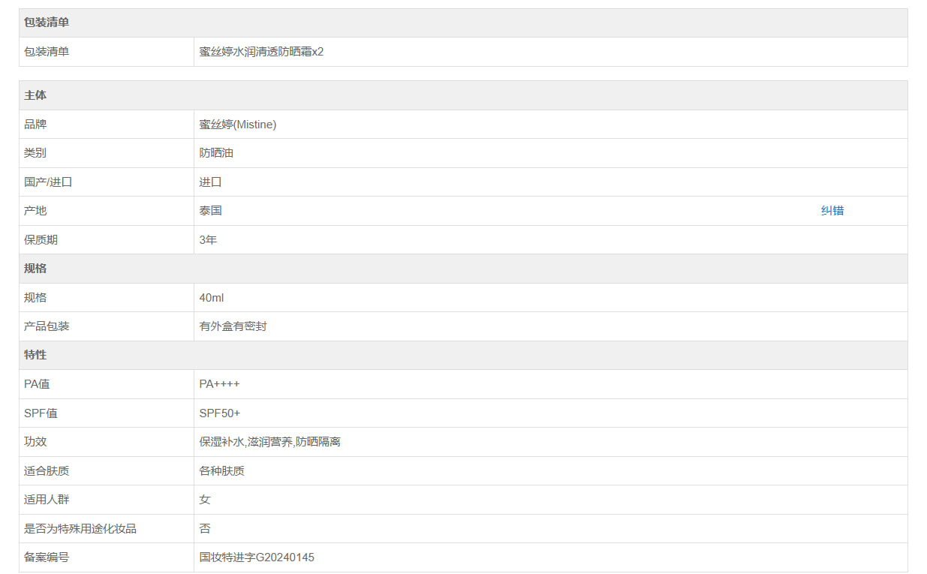Select the 进口 value cell

(210, 182)
